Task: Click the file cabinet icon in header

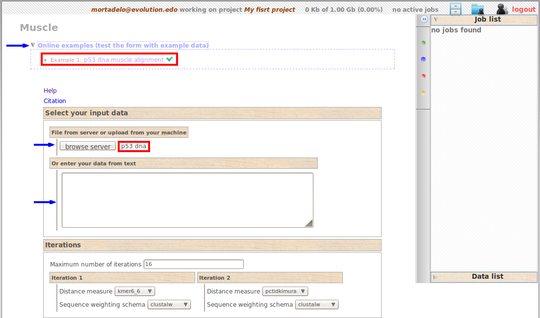Action: pyautogui.click(x=456, y=9)
